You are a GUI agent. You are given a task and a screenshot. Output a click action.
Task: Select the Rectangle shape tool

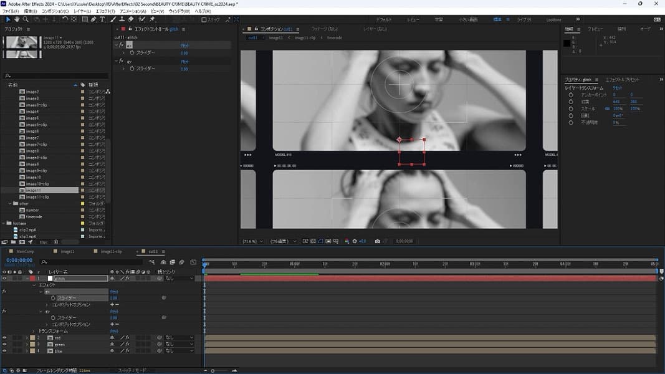85,19
